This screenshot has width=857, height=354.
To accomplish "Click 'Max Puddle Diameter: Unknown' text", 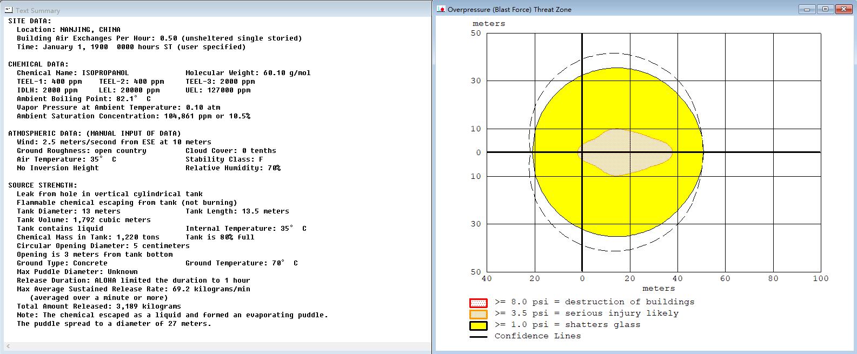I will coord(77,272).
